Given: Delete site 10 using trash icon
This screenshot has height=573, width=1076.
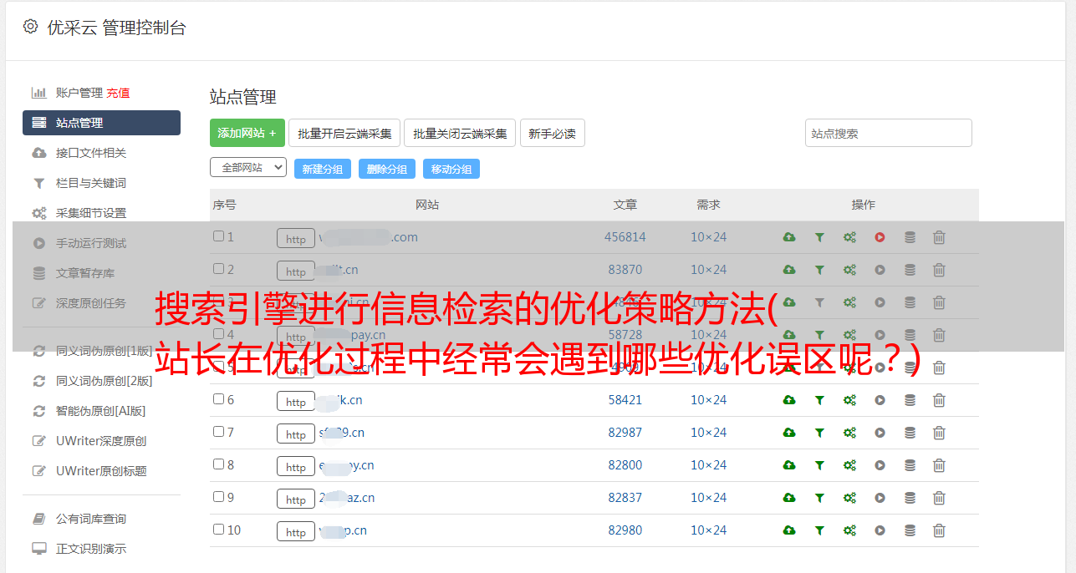Looking at the screenshot, I should pos(939,530).
